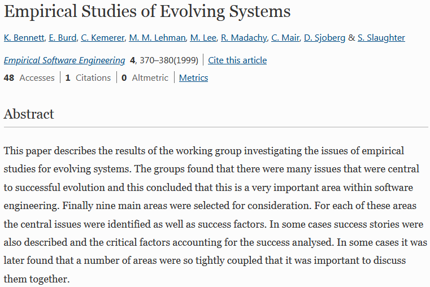Click the page range 370–380(1999)
The width and height of the screenshot is (430, 287).
pos(169,60)
